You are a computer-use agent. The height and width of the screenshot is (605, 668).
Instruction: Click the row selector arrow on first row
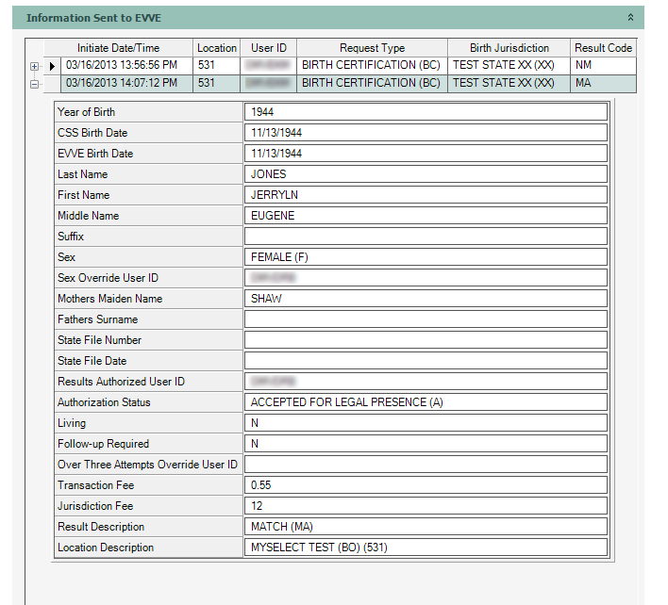pyautogui.click(x=53, y=66)
